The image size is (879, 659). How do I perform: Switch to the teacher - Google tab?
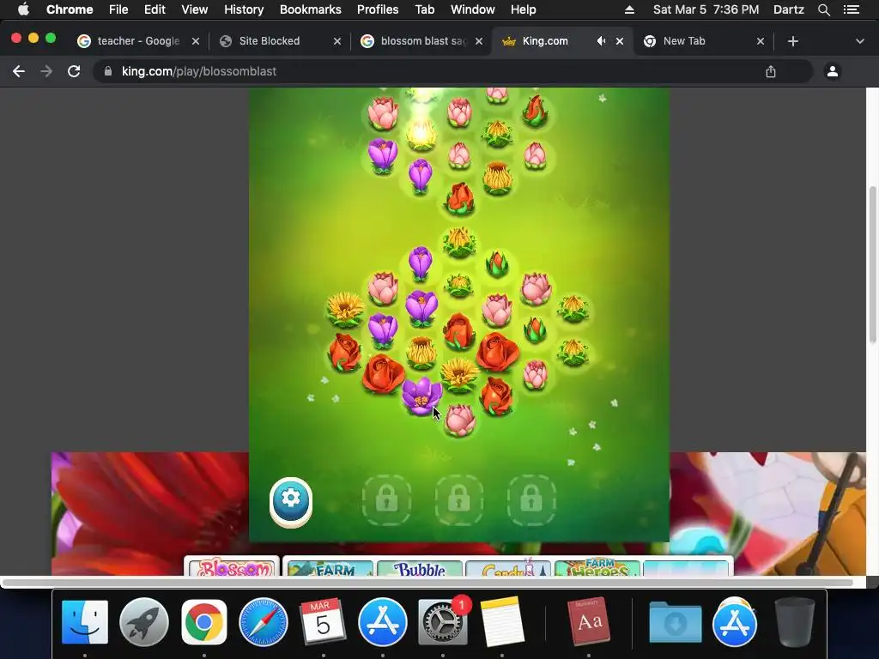pos(138,41)
